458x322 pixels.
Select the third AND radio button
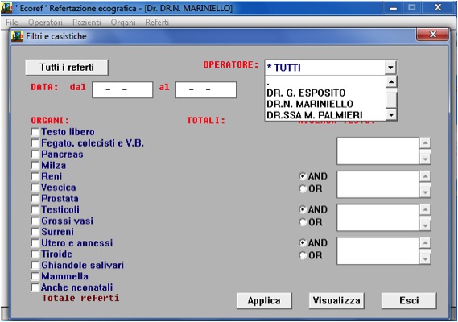pyautogui.click(x=303, y=243)
